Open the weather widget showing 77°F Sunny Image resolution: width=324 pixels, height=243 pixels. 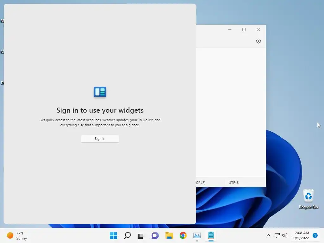click(17, 235)
